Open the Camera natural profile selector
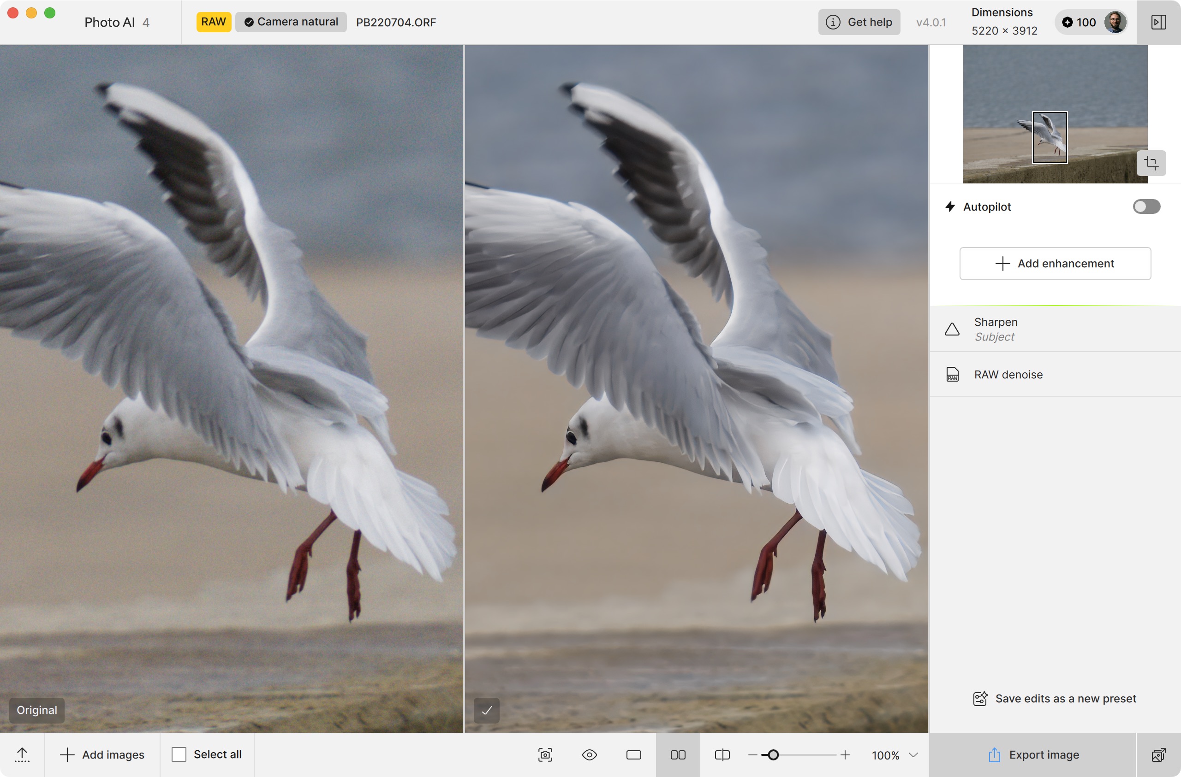This screenshot has width=1181, height=777. 291,22
